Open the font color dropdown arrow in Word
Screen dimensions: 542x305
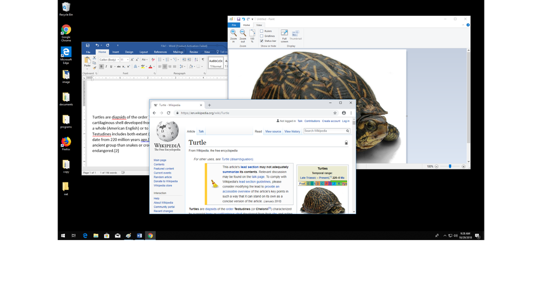pyautogui.click(x=154, y=67)
